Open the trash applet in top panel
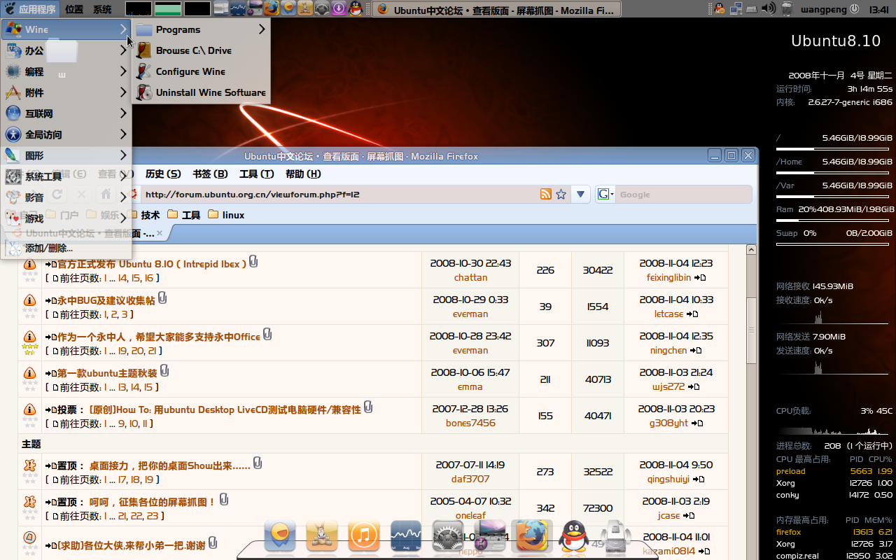This screenshot has width=896, height=560. [x=787, y=9]
